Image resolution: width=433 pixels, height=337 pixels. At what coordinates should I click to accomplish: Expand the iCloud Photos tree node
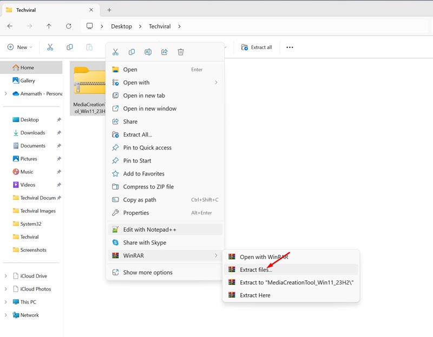pos(6,289)
